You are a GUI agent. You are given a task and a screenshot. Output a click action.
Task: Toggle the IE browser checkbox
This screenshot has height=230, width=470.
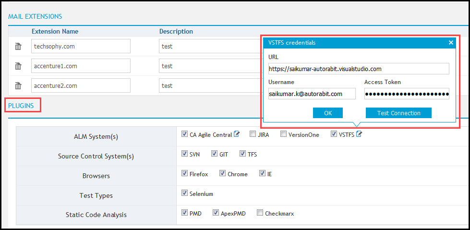[262, 173]
